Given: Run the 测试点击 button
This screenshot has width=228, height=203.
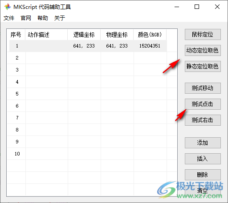Looking at the screenshot, I should click(203, 104).
